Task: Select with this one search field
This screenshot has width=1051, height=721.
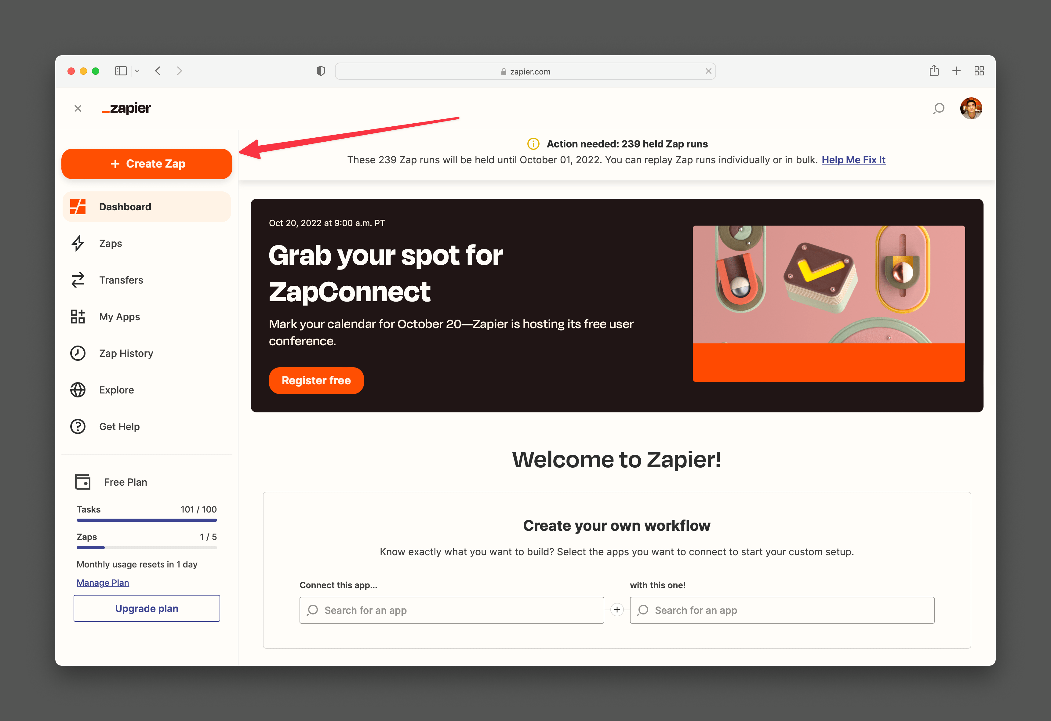Action: pos(782,610)
